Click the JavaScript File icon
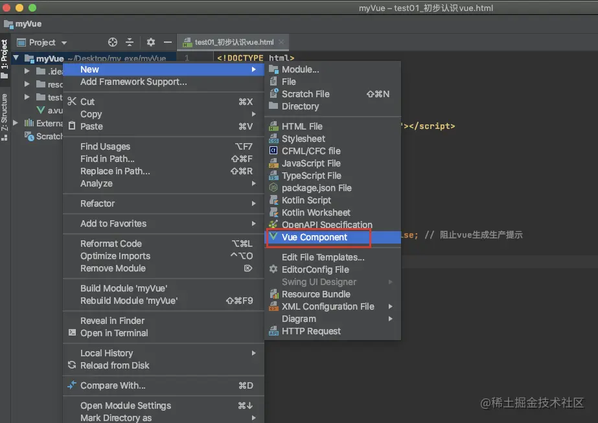Image resolution: width=598 pixels, height=423 pixels. 273,163
